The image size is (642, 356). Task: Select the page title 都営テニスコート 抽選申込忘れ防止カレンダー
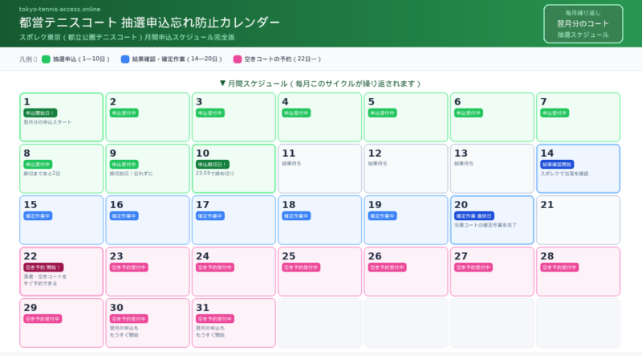click(149, 23)
